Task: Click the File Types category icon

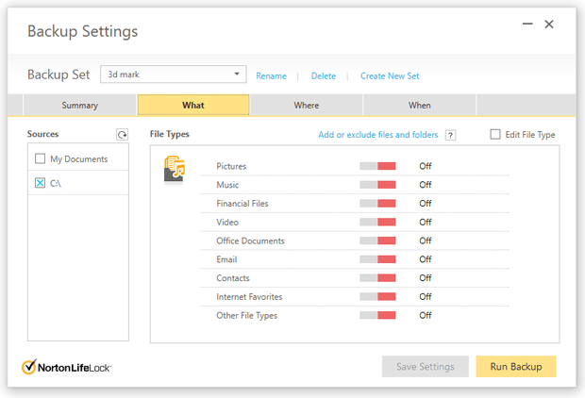Action: (175, 169)
